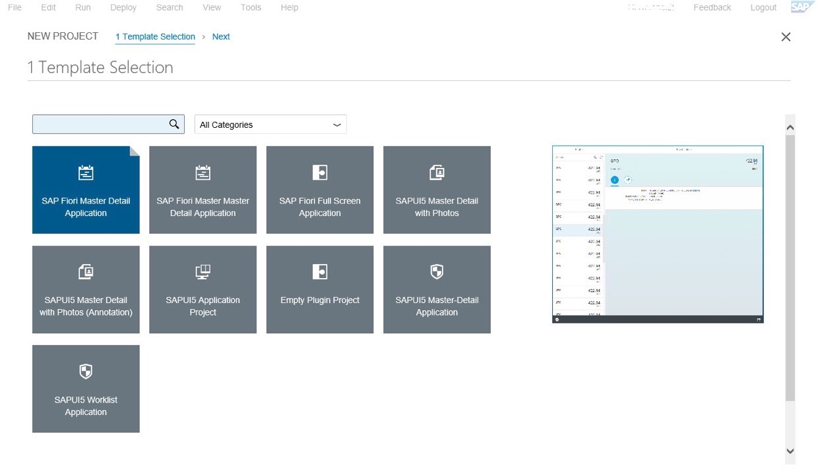Select the SAPUI5 Application Project tile
Image resolution: width=818 pixels, height=471 pixels.
point(203,289)
